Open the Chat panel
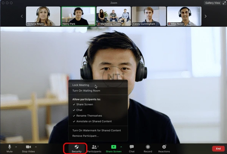Image resolution: width=227 pixels, height=154 pixels. (x=132, y=149)
